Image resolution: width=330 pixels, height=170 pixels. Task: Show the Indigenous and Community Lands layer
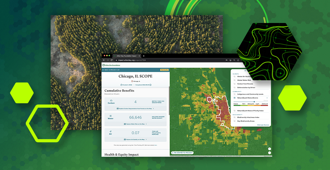click(234, 94)
